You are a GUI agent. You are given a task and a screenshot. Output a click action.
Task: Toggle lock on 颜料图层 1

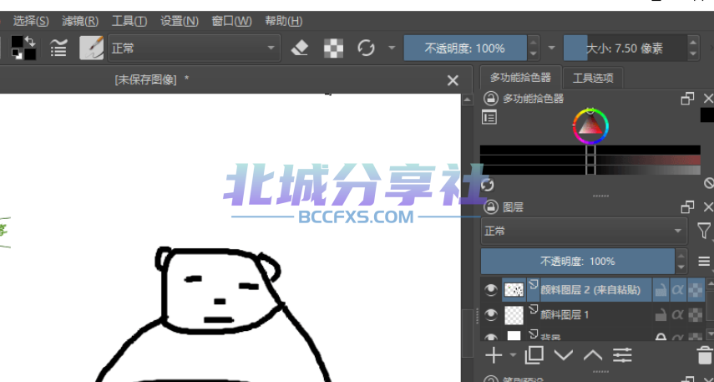click(661, 314)
